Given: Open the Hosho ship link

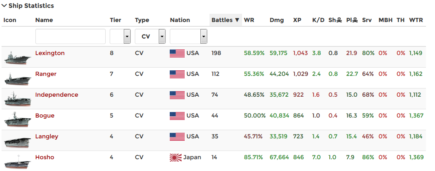Looking at the screenshot, I should (45, 157).
